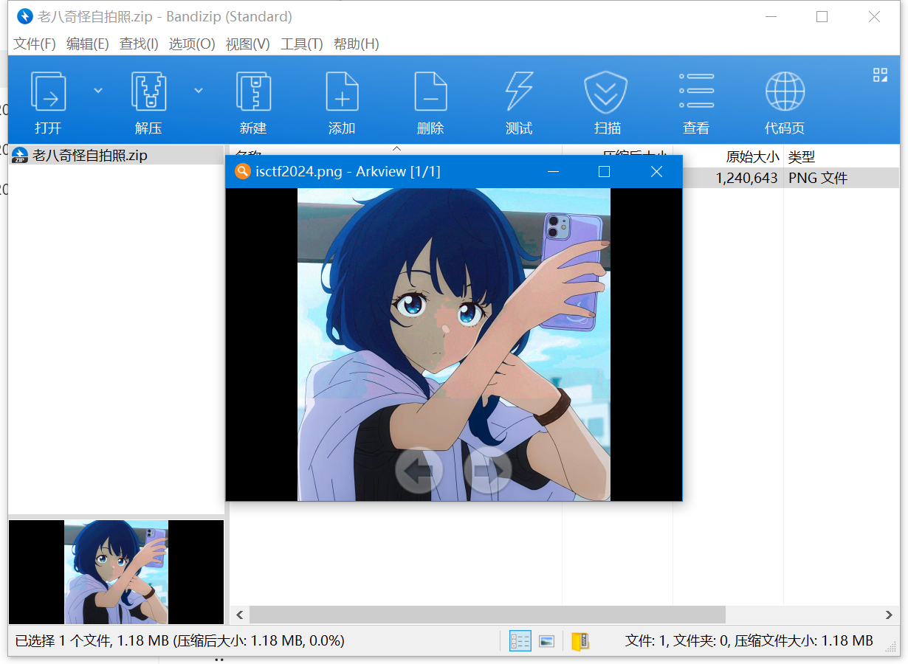Click the original size (原始大小) column header
This screenshot has height=664, width=908.
pos(752,156)
